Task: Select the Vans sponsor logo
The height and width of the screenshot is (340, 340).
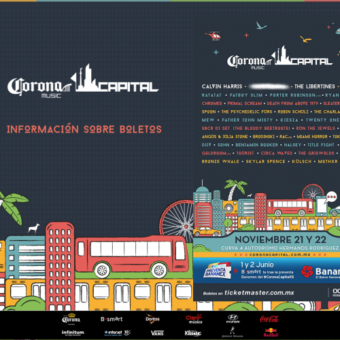Action: [158, 333]
